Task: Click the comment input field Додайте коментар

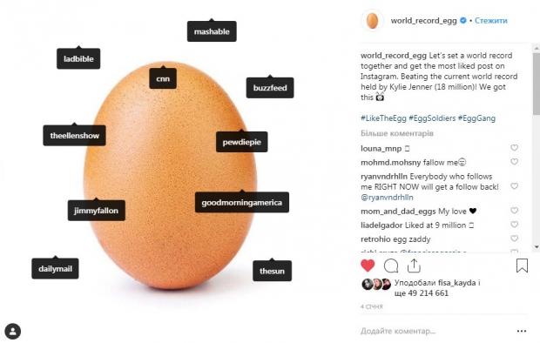Action: coord(434,331)
